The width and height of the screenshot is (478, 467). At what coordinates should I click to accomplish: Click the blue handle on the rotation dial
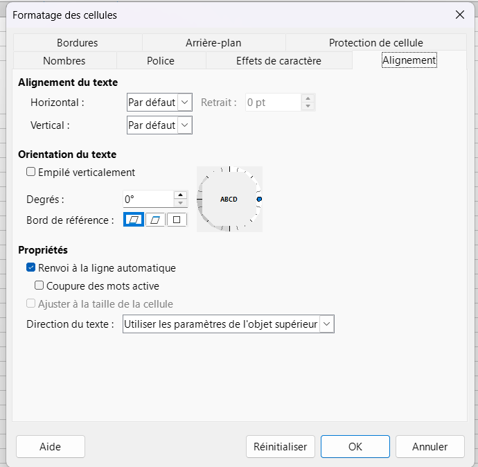pos(259,199)
